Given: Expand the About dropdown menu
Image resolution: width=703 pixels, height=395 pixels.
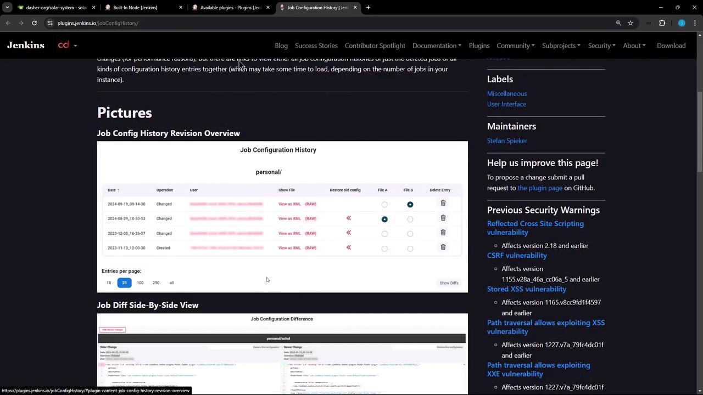Looking at the screenshot, I should [634, 46].
